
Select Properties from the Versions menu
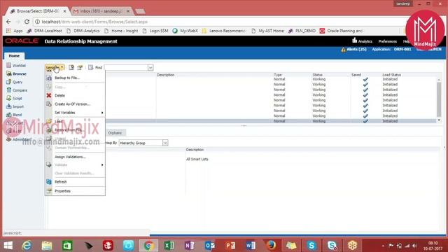point(62,191)
